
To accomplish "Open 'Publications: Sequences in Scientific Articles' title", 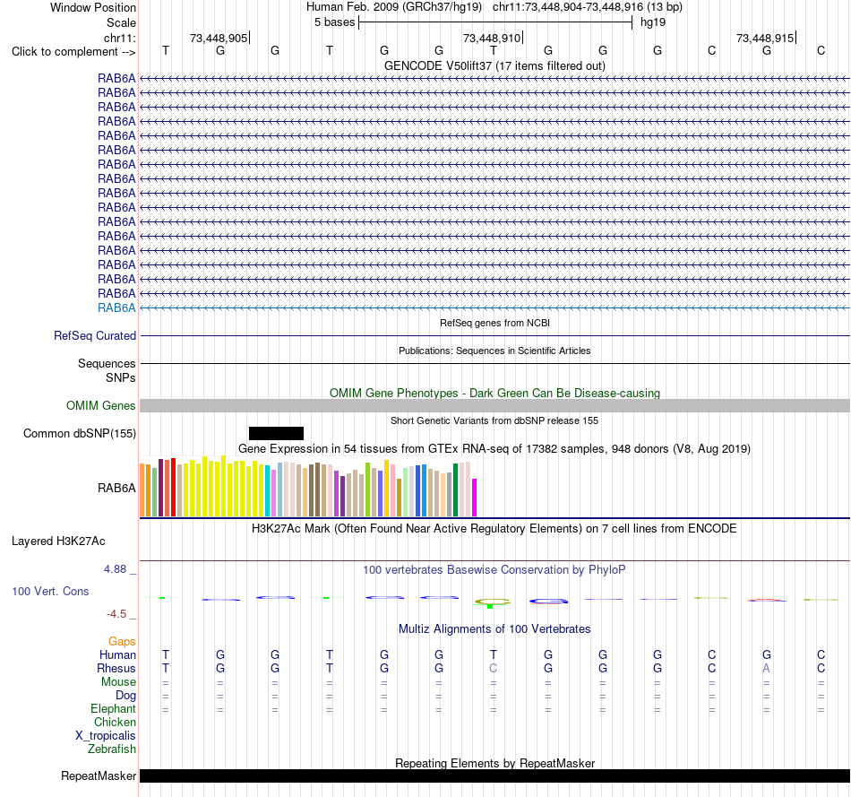I will 494,351.
